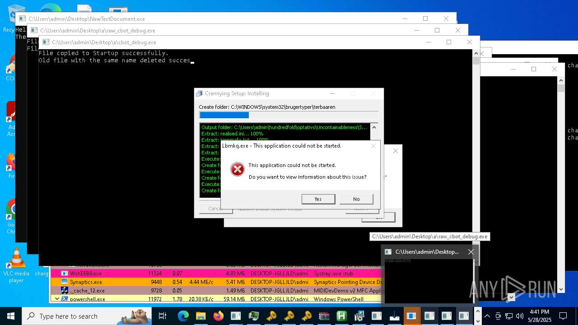The height and width of the screenshot is (325, 578).
Task: Collapse the powershell.exe process tree node
Action: pyautogui.click(x=57, y=299)
